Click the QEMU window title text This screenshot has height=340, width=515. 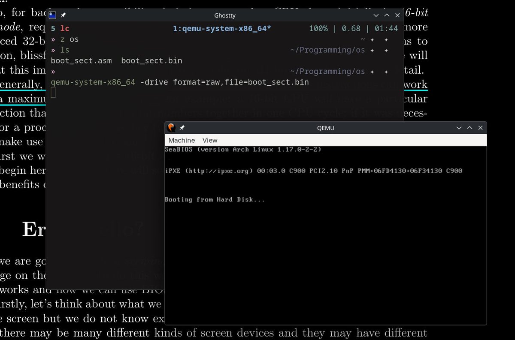pyautogui.click(x=326, y=128)
